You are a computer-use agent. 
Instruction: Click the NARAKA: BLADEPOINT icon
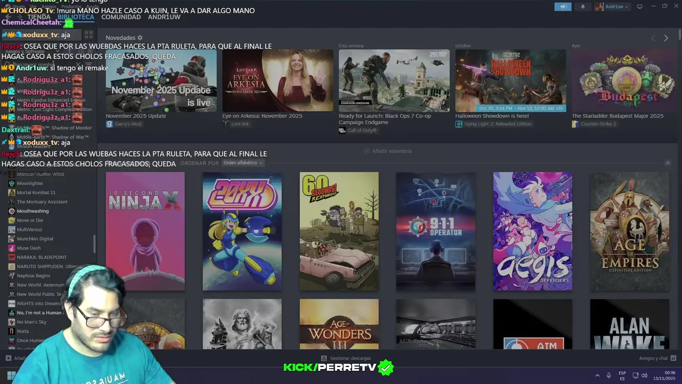pos(12,257)
